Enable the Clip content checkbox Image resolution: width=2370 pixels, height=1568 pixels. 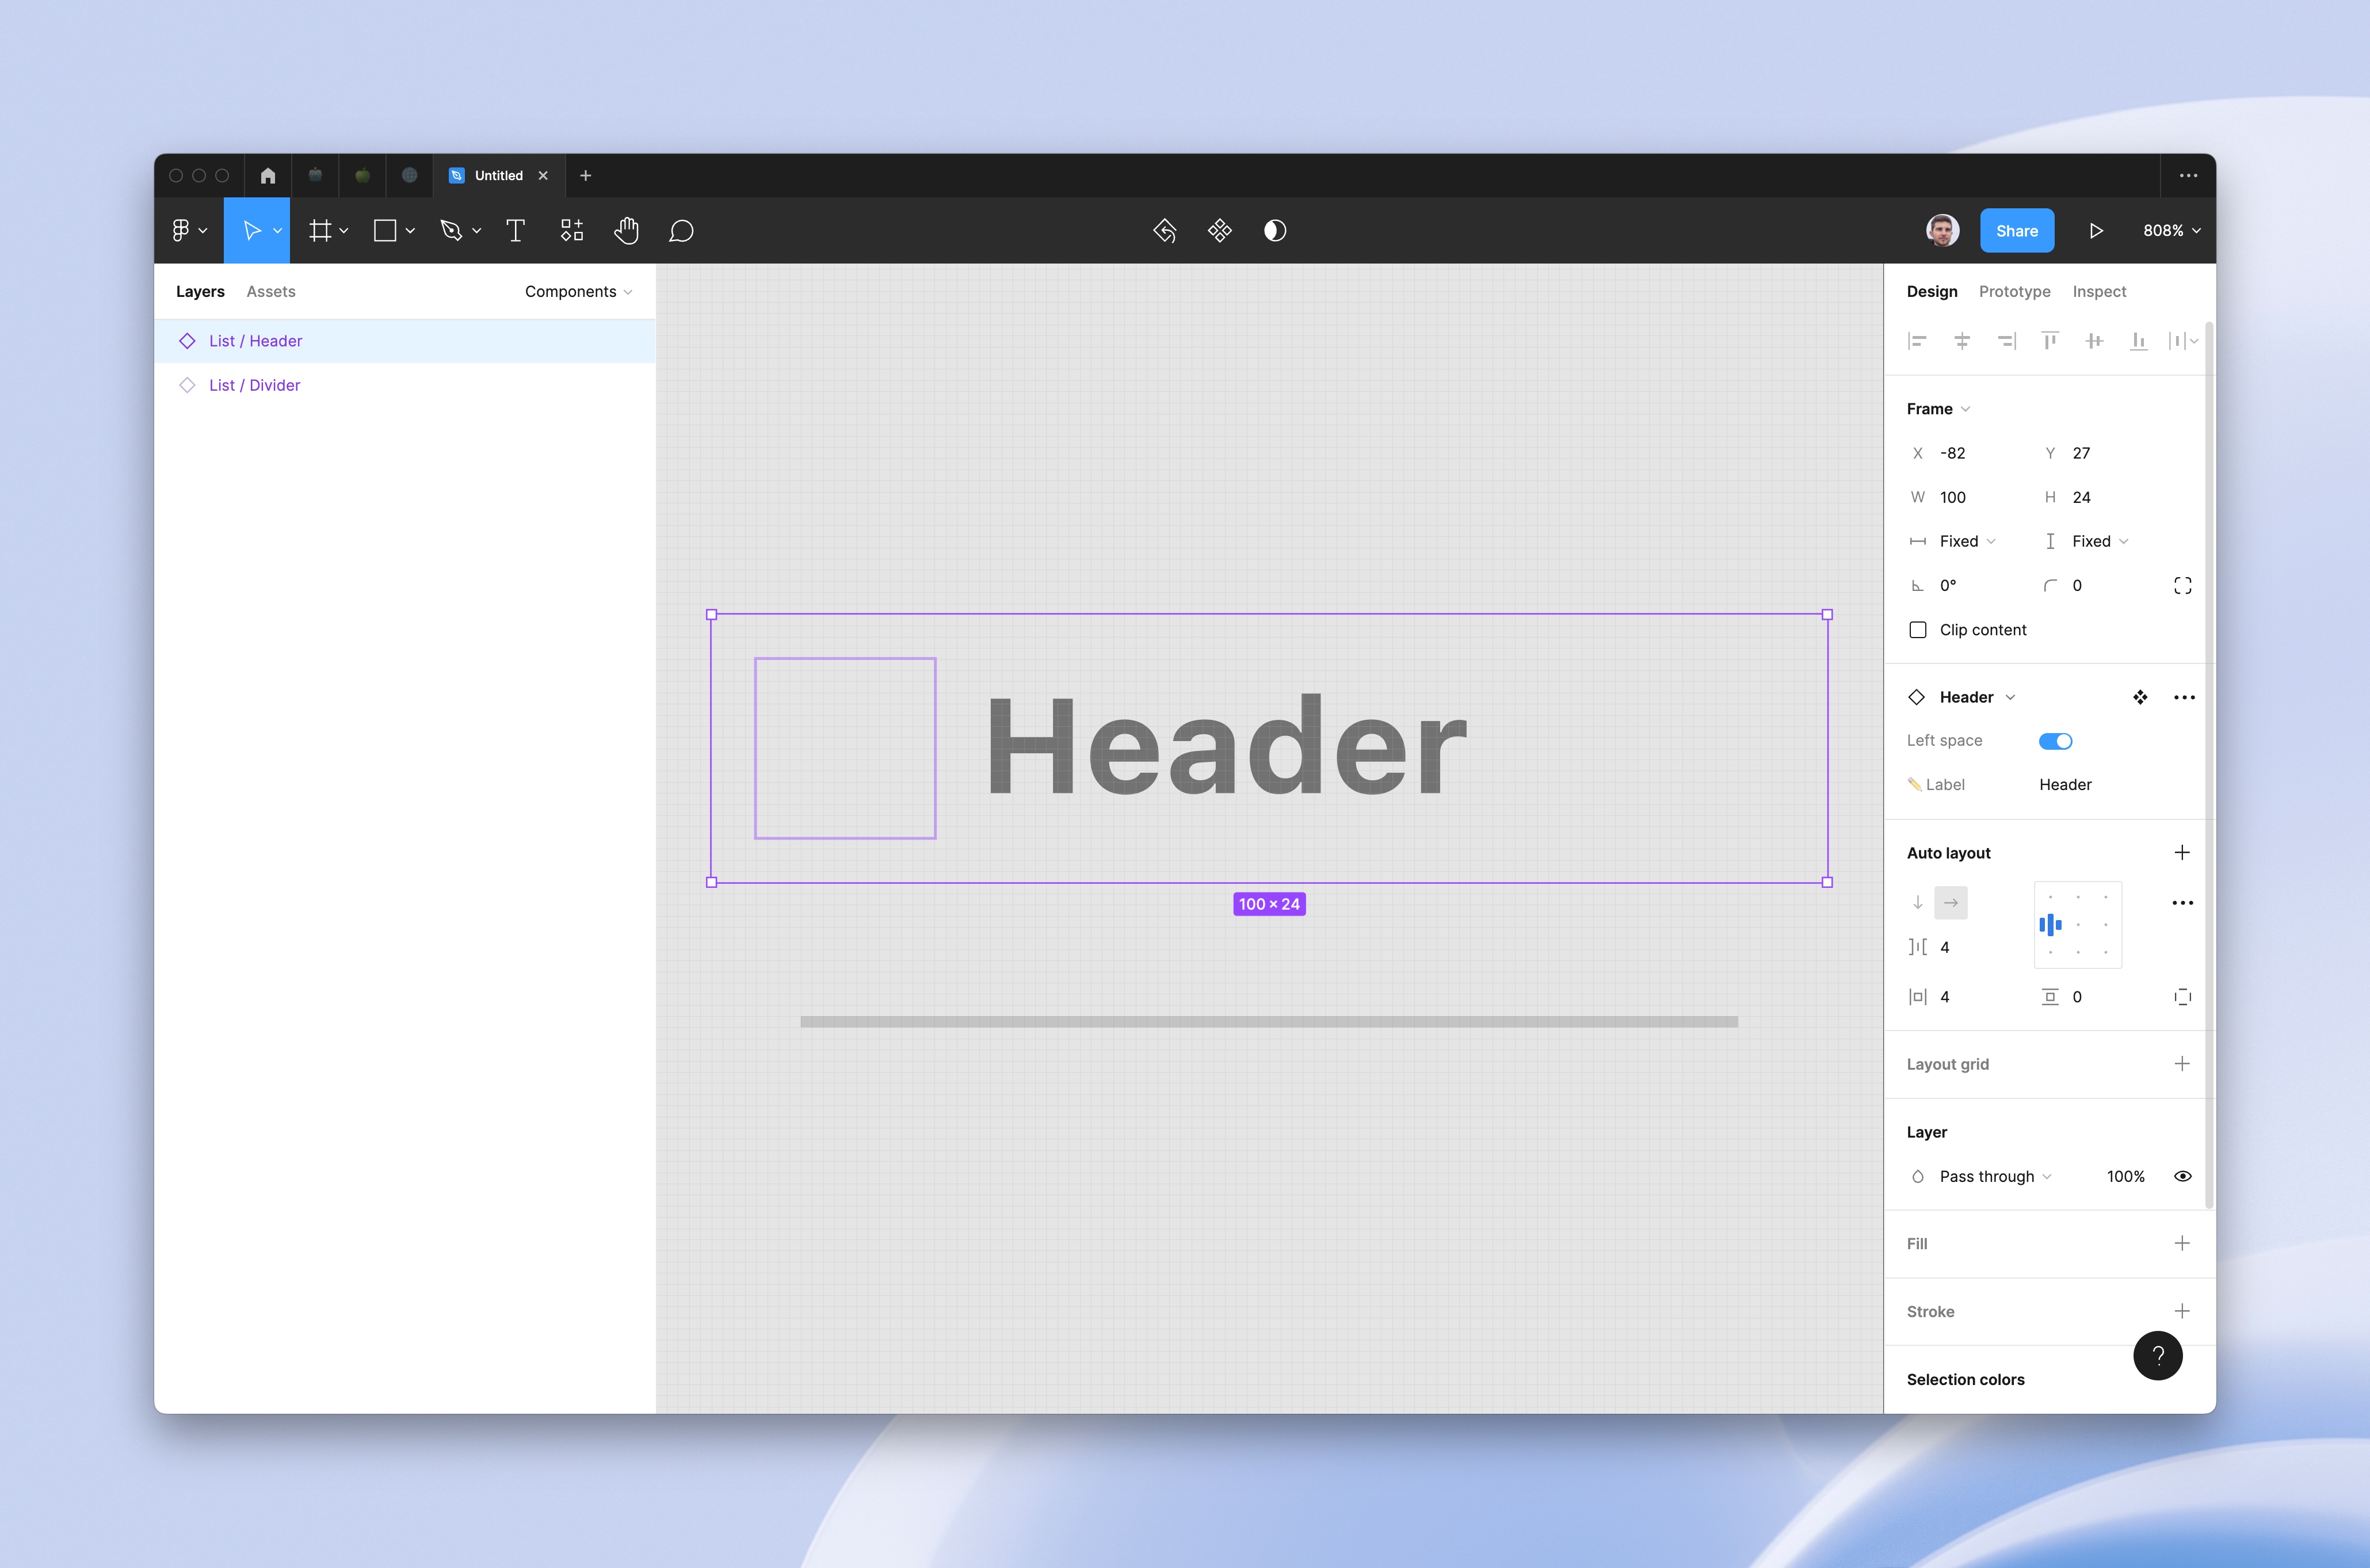(1917, 630)
